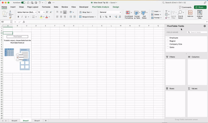
Task: Align text right
Action: coord(65,17)
